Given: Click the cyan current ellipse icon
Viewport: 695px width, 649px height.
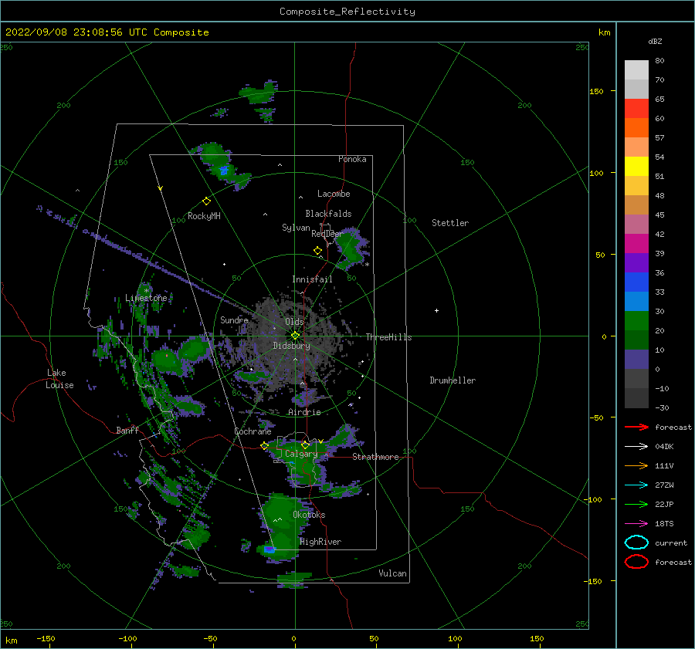Looking at the screenshot, I should pyautogui.click(x=636, y=543).
